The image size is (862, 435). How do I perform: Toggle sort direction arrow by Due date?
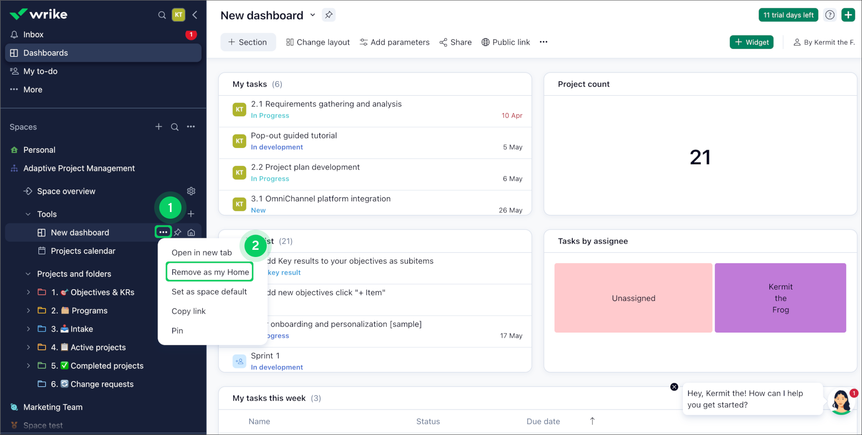pyautogui.click(x=592, y=421)
